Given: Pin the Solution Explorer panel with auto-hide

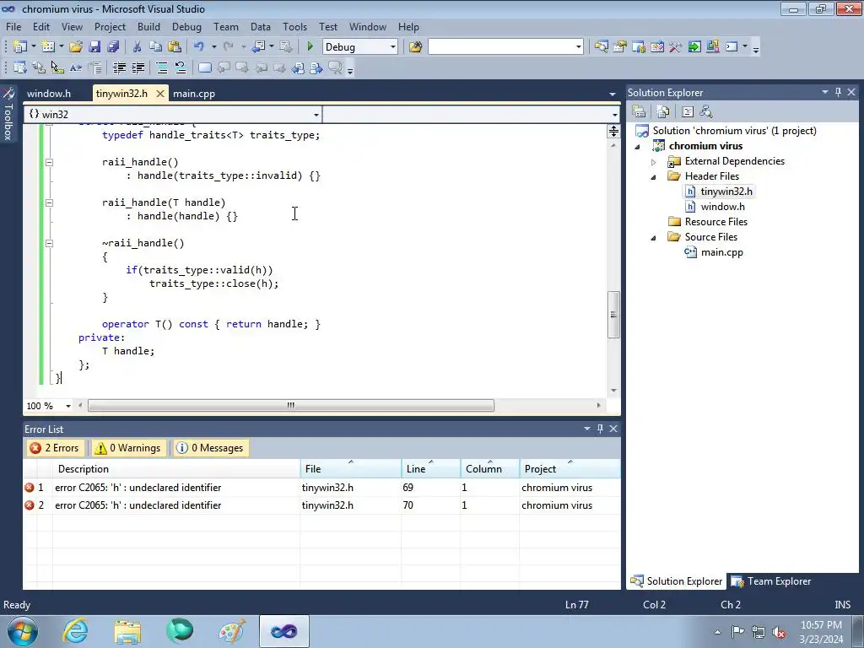Looking at the screenshot, I should [x=838, y=92].
